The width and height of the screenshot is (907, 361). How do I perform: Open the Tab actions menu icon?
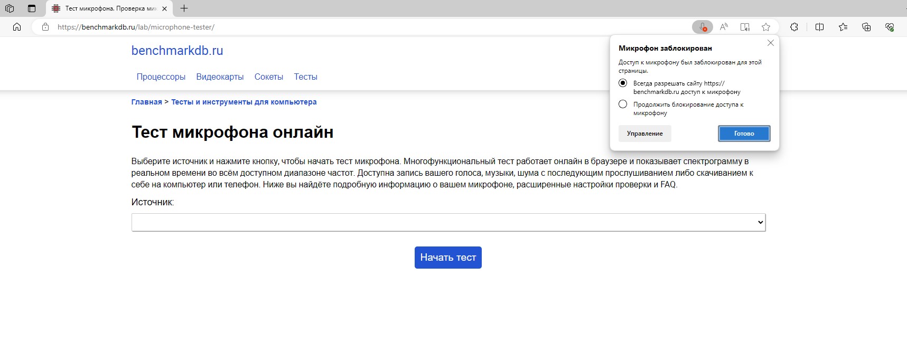pos(32,8)
